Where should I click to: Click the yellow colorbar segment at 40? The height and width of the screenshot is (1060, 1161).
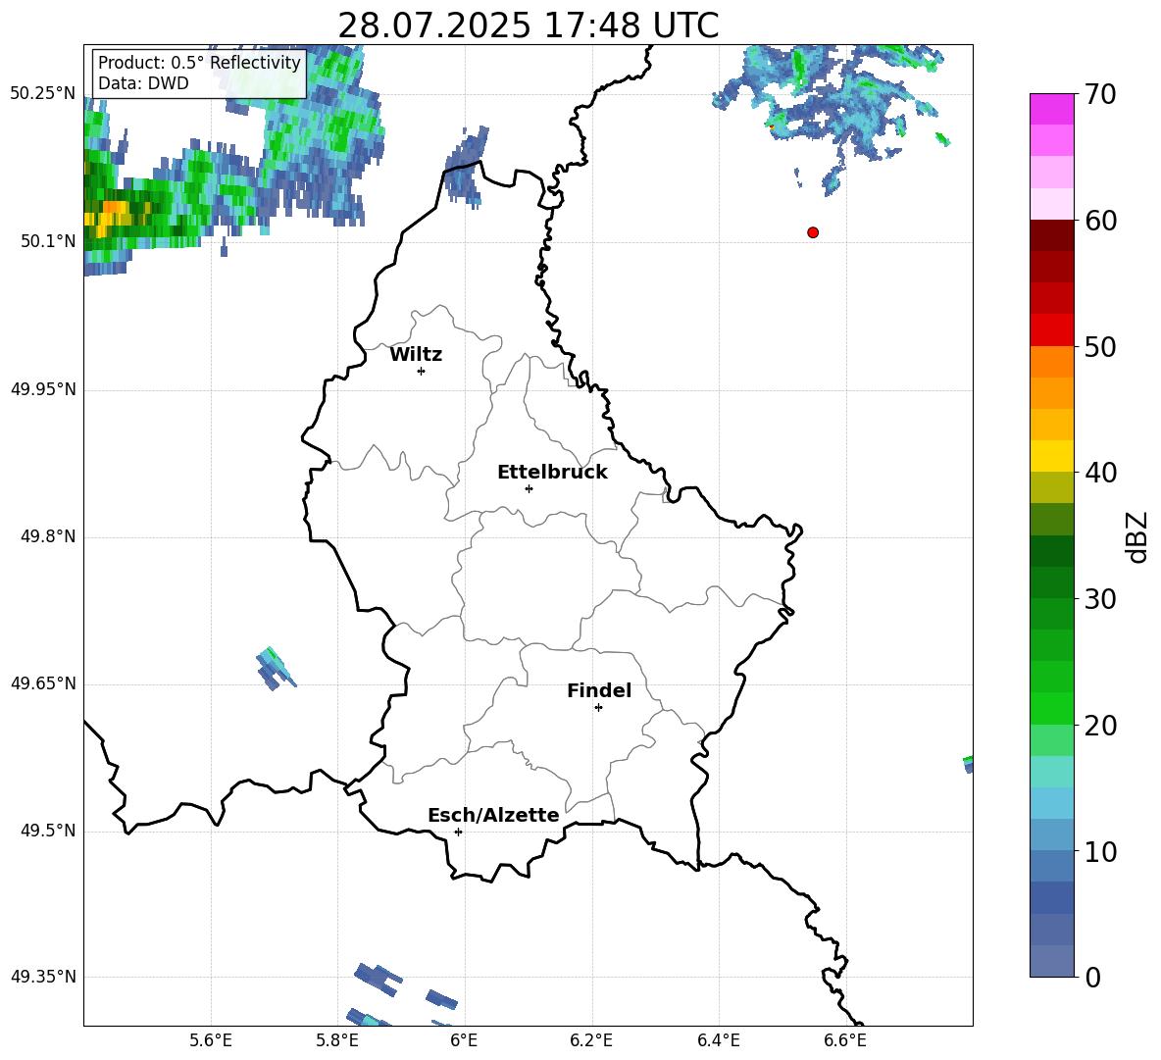coord(1051,456)
